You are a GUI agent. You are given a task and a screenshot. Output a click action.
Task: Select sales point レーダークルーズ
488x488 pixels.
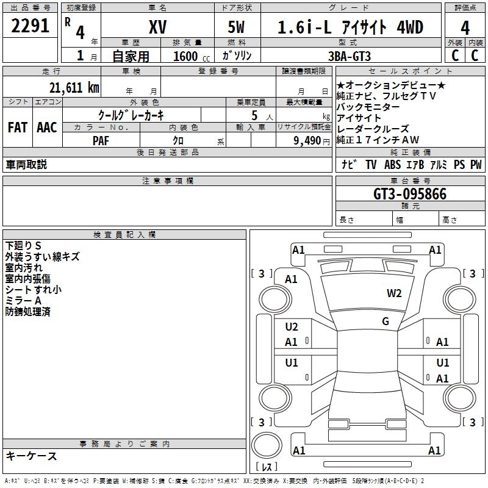click(373, 129)
